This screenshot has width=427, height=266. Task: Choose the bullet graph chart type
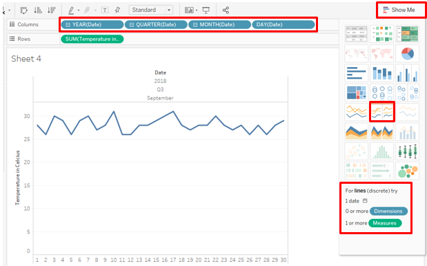click(x=381, y=171)
